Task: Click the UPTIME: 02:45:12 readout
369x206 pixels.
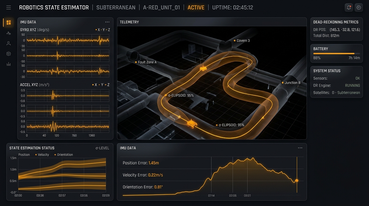Action: click(x=233, y=8)
